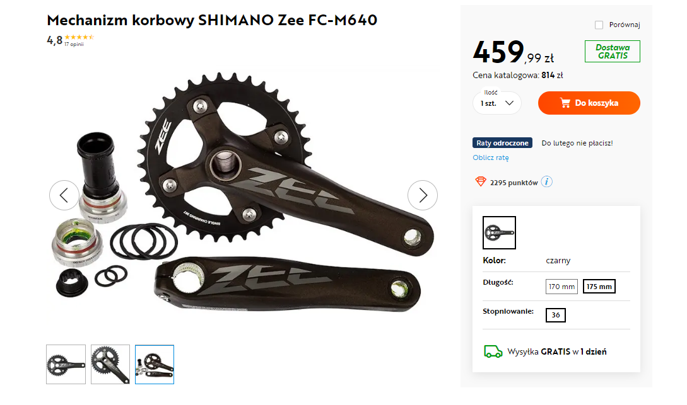Click the next image arrow
Screen dimensions: 687x405
pos(423,195)
